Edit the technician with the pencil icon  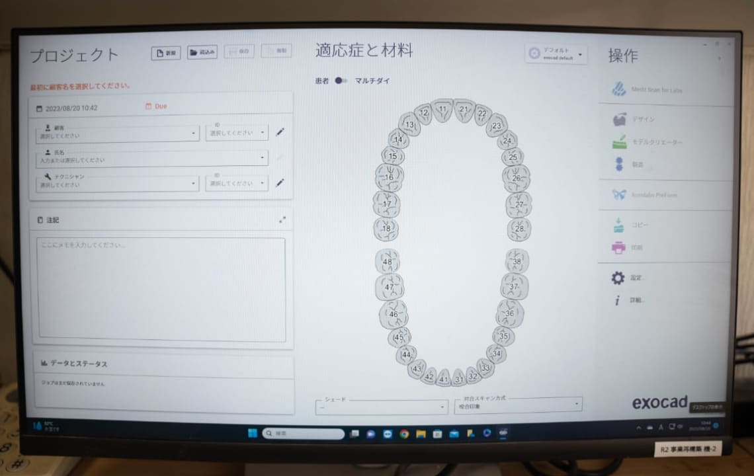280,183
